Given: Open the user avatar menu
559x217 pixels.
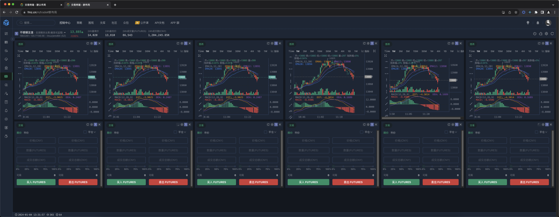Looking at the screenshot, I should pos(548,22).
